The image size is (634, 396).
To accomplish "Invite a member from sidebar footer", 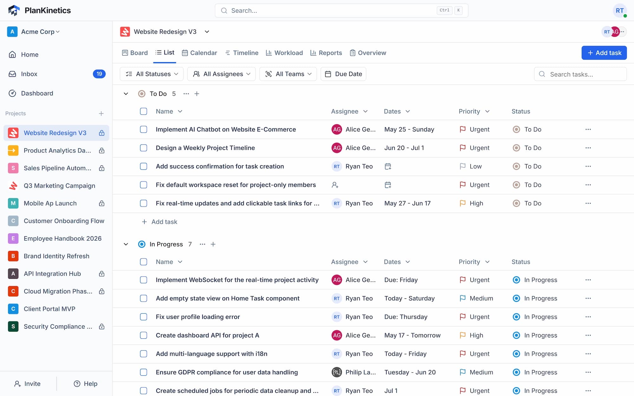I will (28, 384).
